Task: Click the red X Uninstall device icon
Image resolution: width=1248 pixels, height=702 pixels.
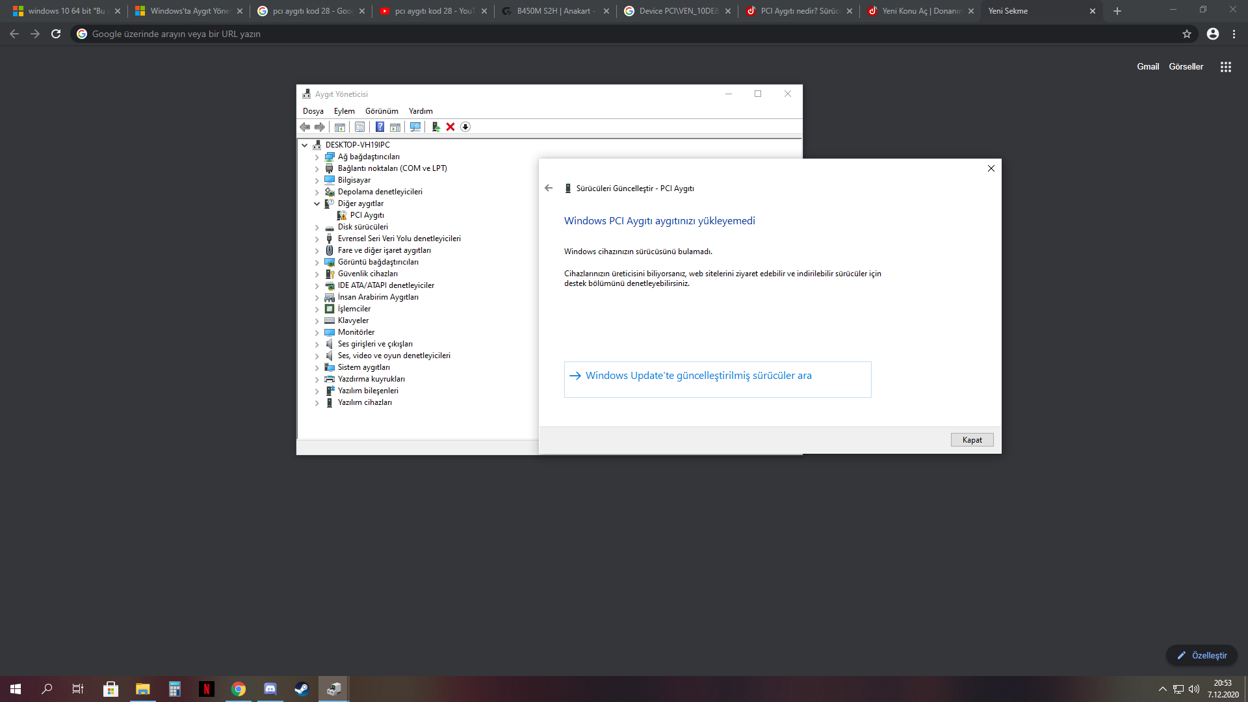Action: tap(450, 127)
